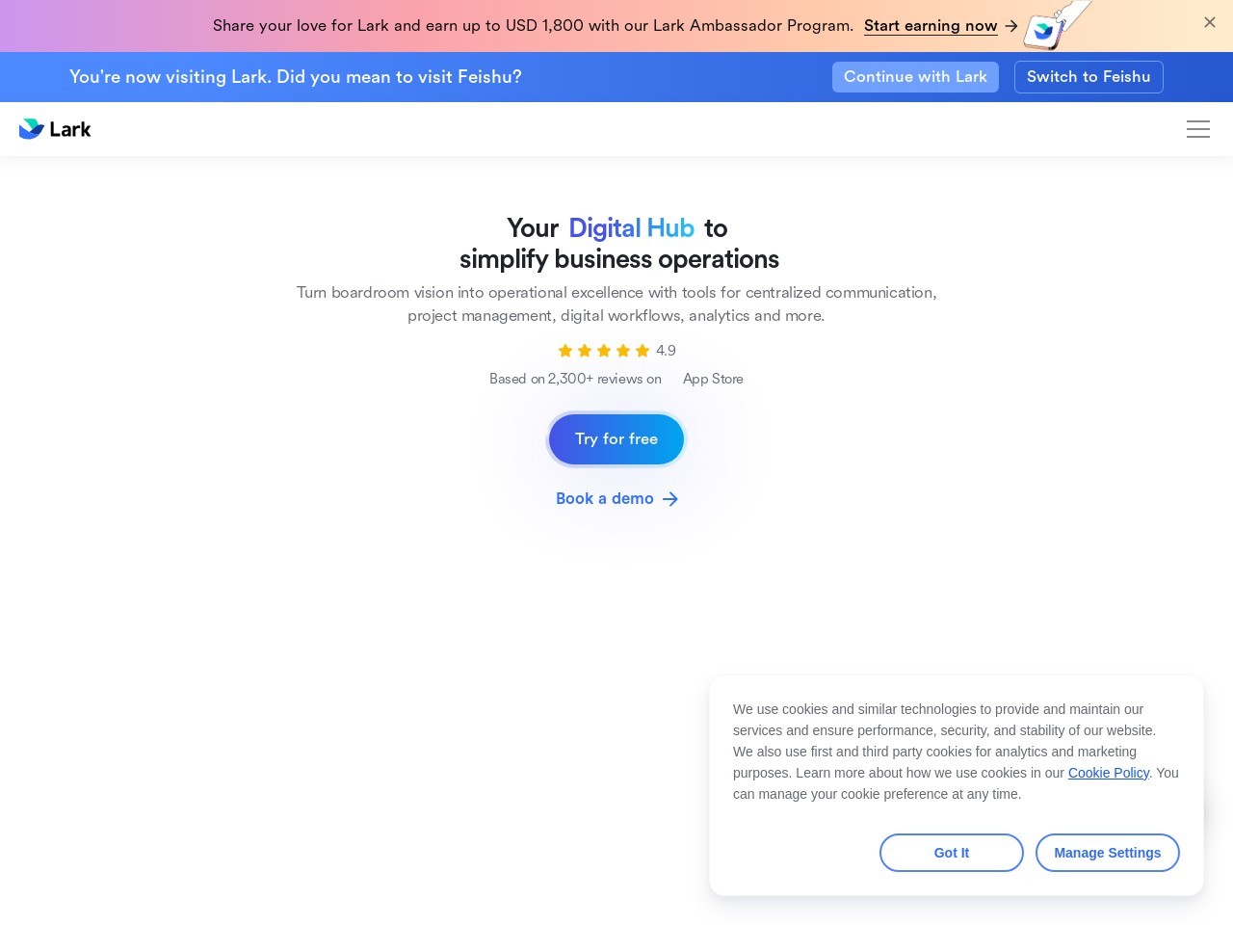Accept cookies with Got It
This screenshot has height=925, width=1233.
click(x=952, y=853)
